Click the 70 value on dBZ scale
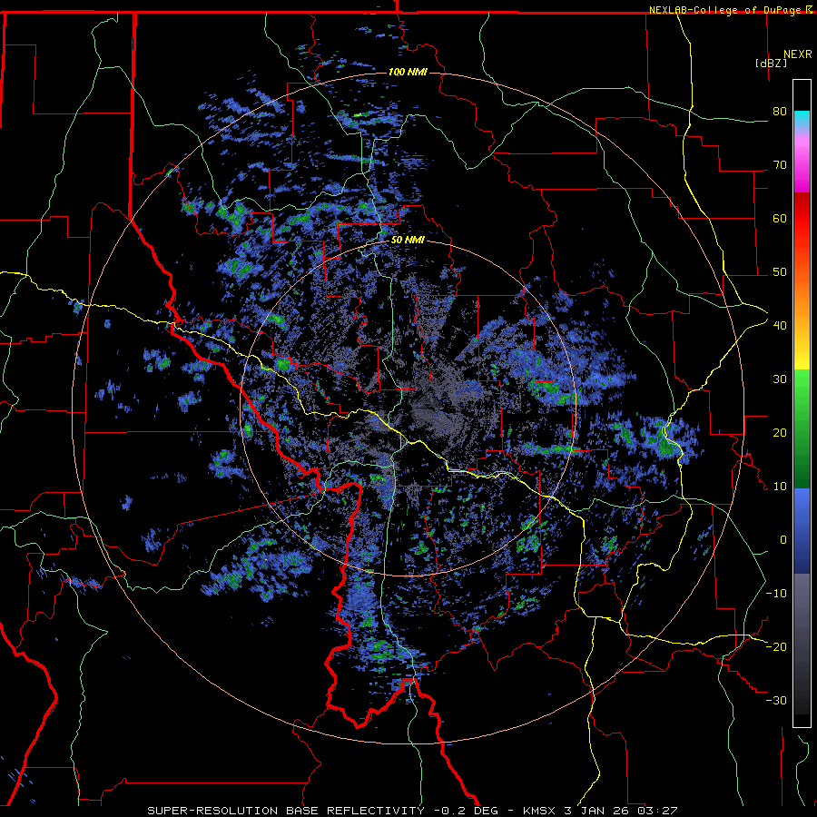 click(780, 165)
